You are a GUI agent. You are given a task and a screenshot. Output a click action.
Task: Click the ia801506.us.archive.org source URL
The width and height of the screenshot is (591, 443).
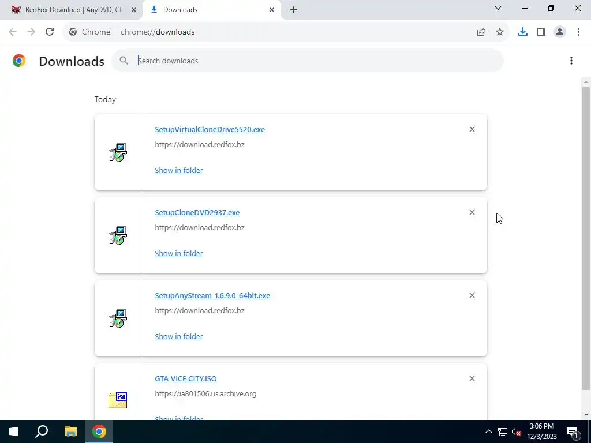tap(205, 393)
